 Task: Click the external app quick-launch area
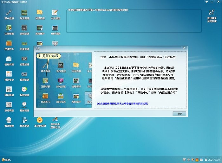133,22
